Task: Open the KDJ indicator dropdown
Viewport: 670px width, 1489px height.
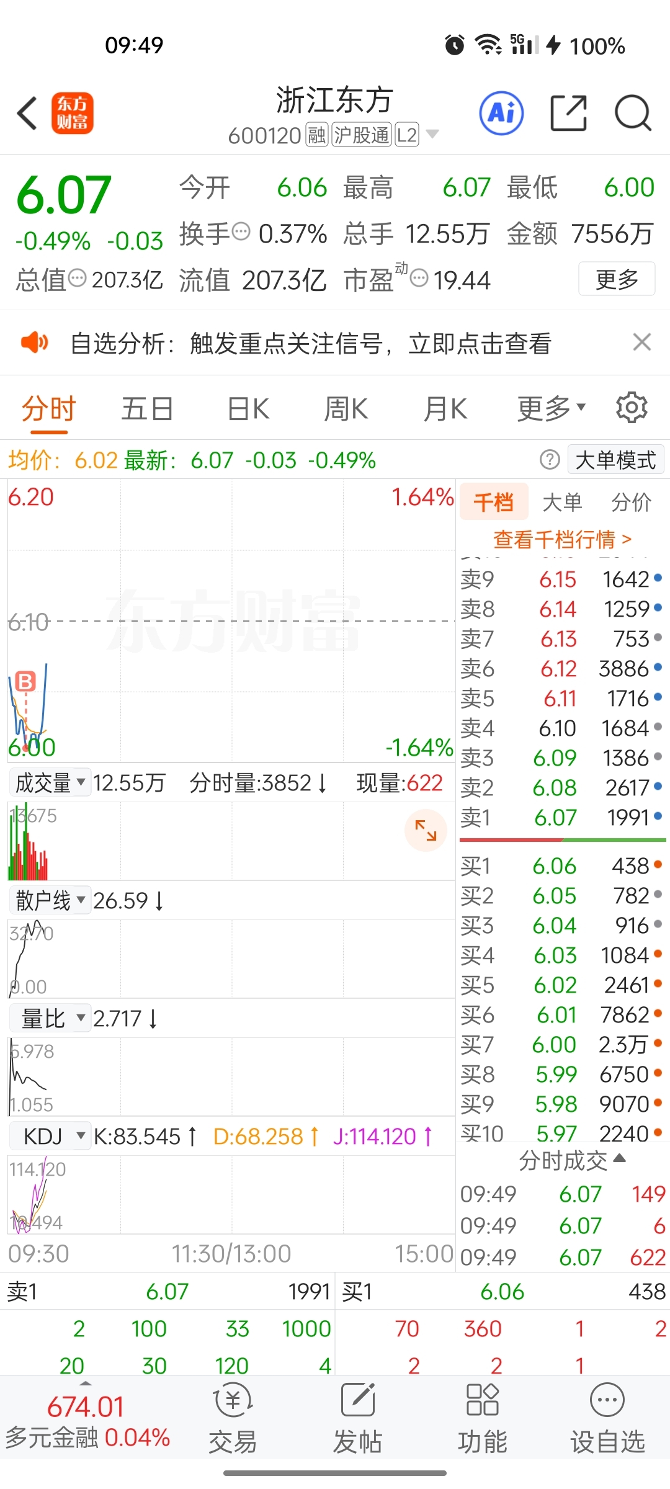Action: tap(50, 1136)
